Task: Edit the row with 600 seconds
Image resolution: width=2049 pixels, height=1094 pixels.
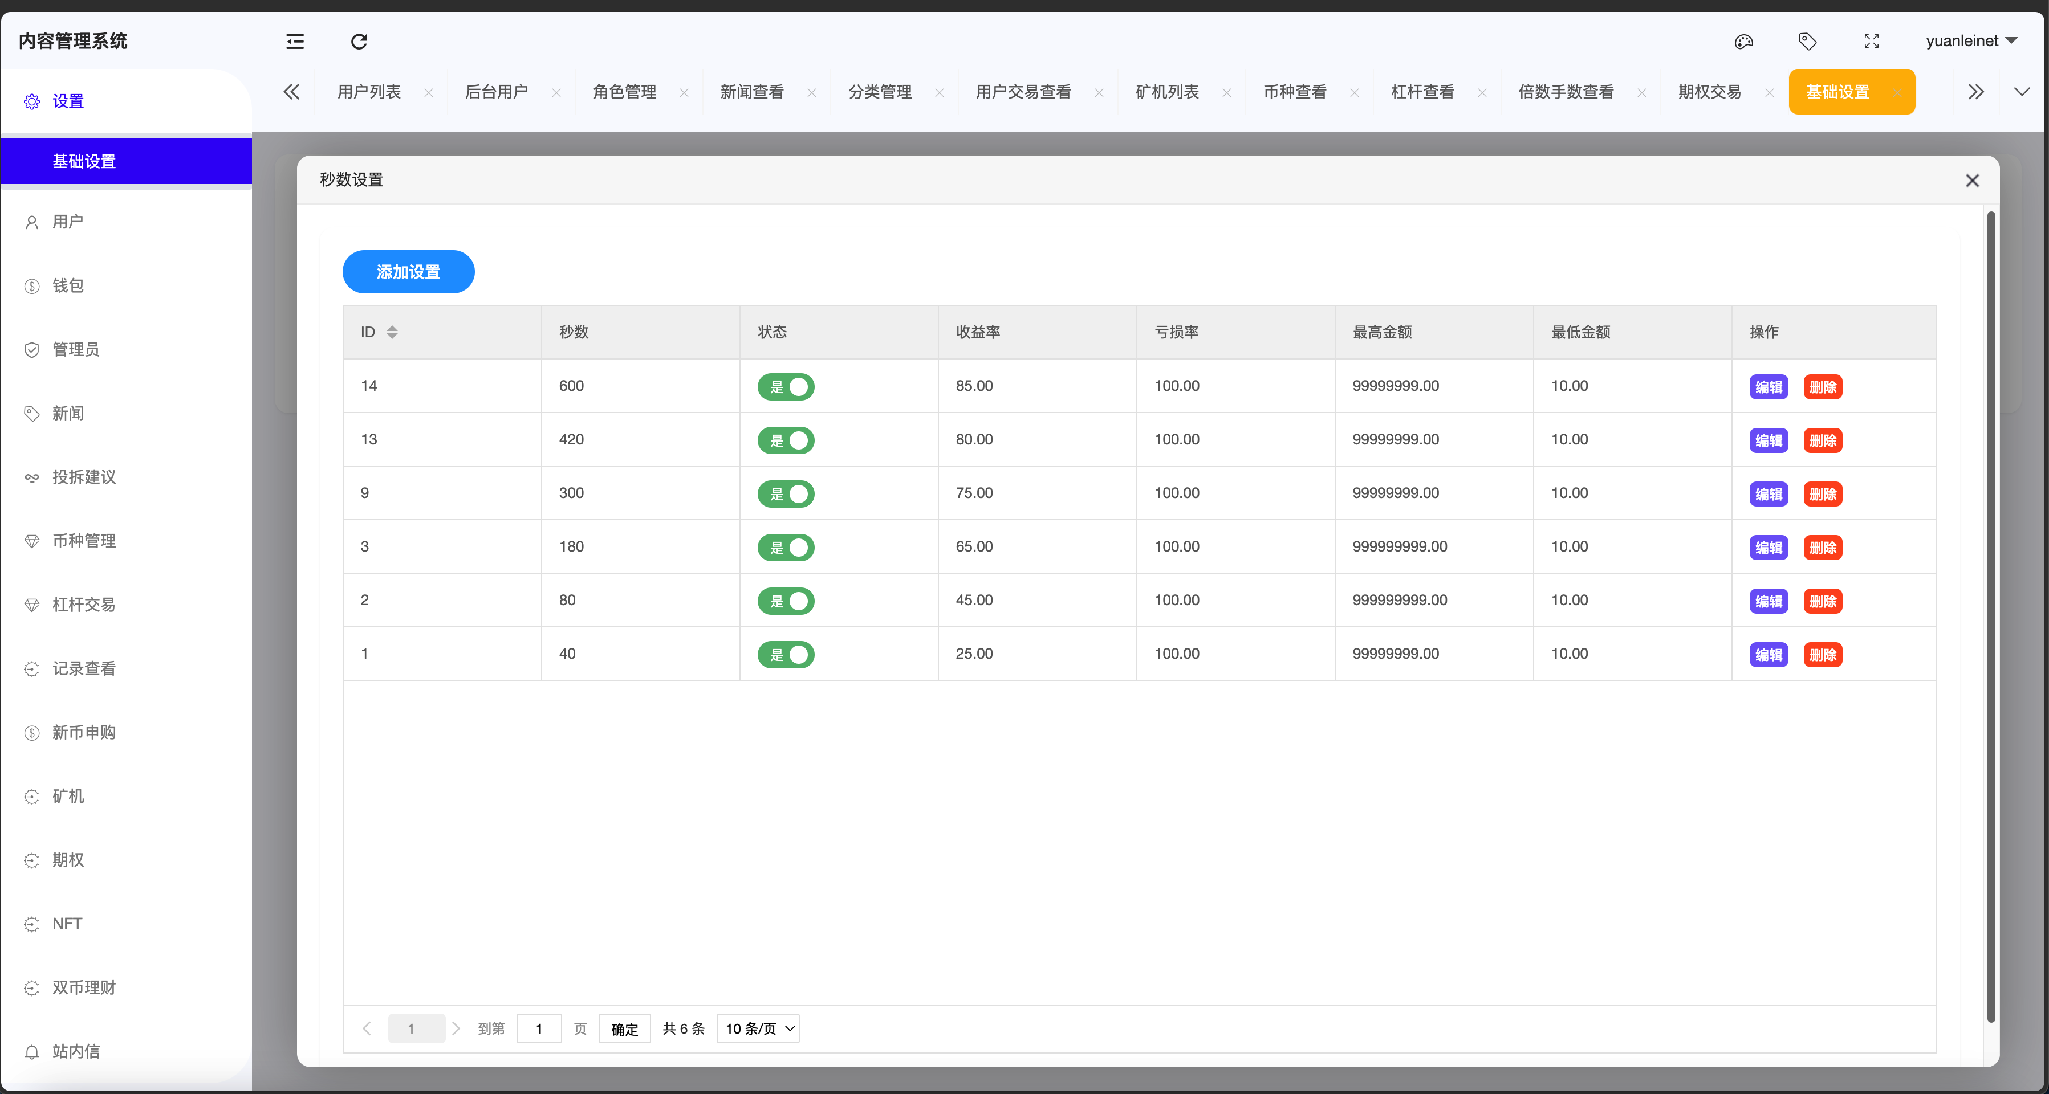Action: (x=1769, y=387)
